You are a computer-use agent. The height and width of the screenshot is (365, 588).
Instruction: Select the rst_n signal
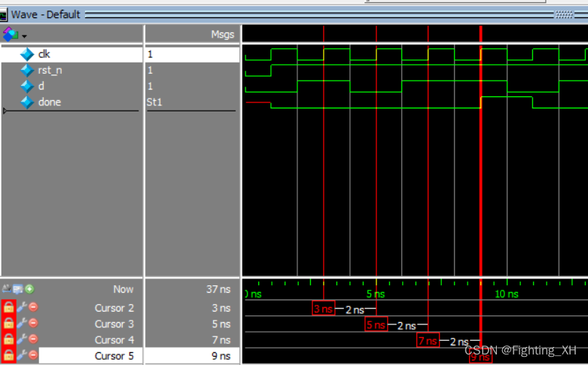(x=50, y=70)
